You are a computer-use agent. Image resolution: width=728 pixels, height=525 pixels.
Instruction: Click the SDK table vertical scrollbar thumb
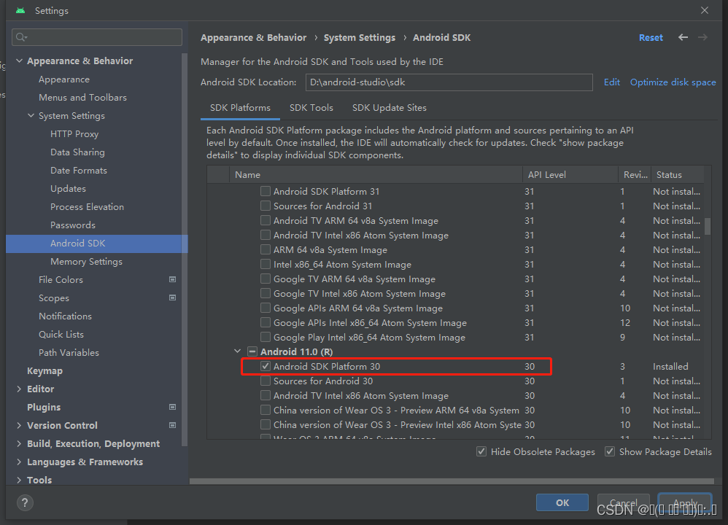(708, 227)
